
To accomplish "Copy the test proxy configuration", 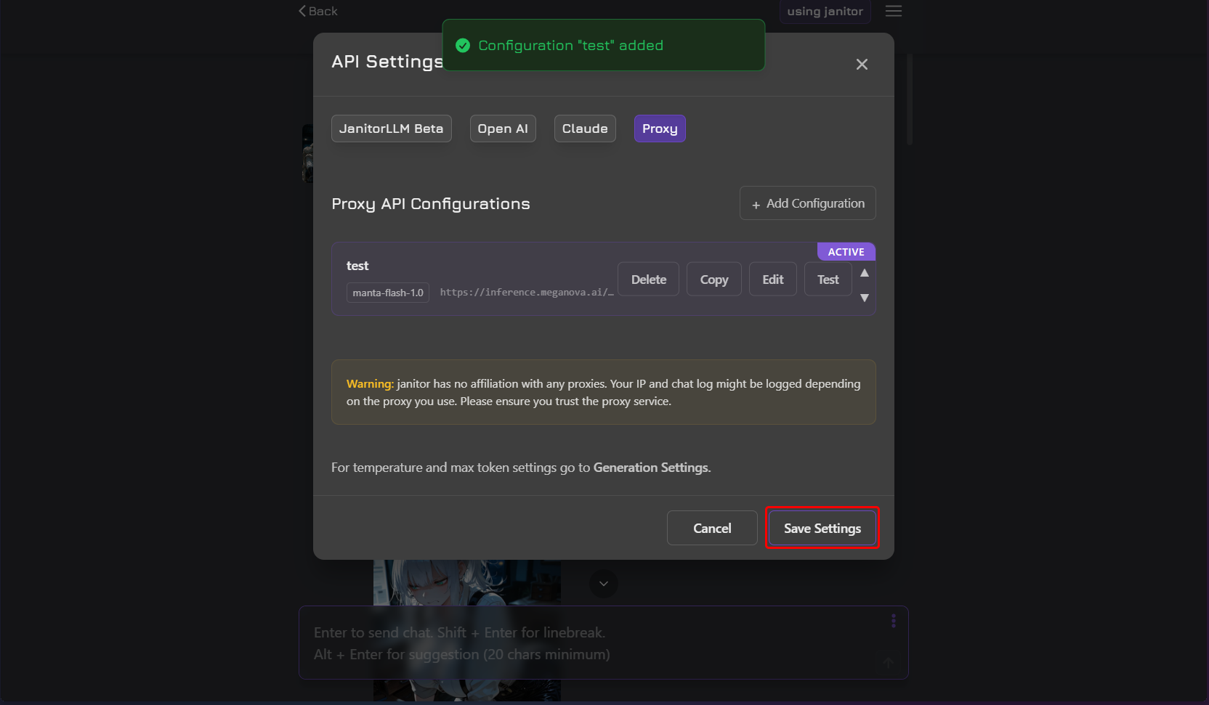I will [713, 280].
